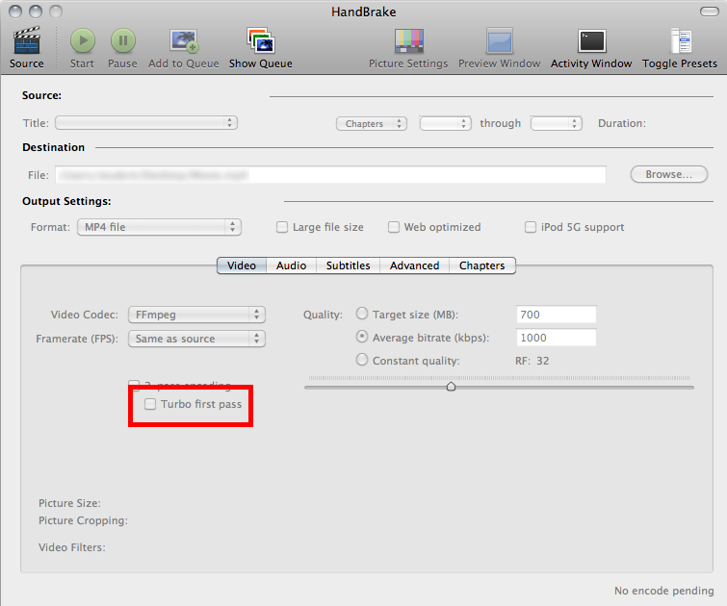Switch to the Video tab
Viewport: 727px width, 606px height.
242,265
